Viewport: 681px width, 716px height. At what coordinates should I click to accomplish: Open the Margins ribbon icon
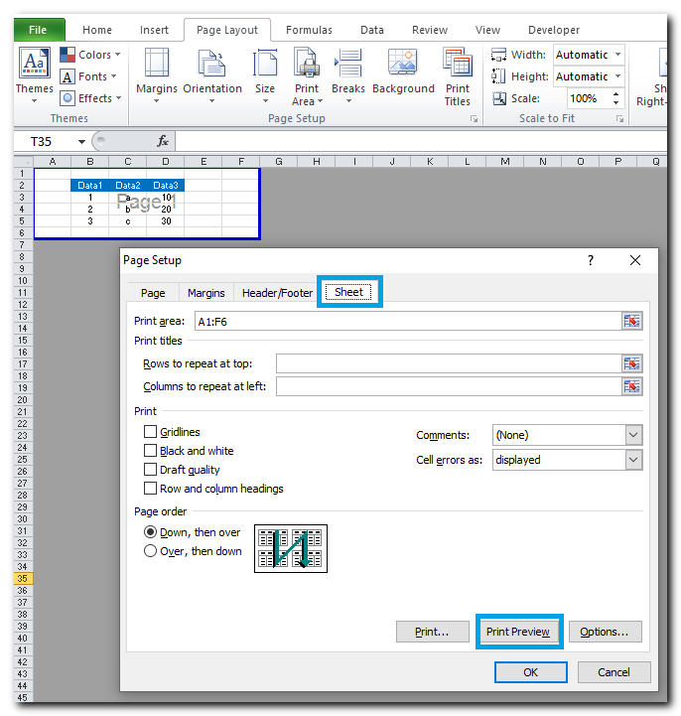click(x=157, y=66)
